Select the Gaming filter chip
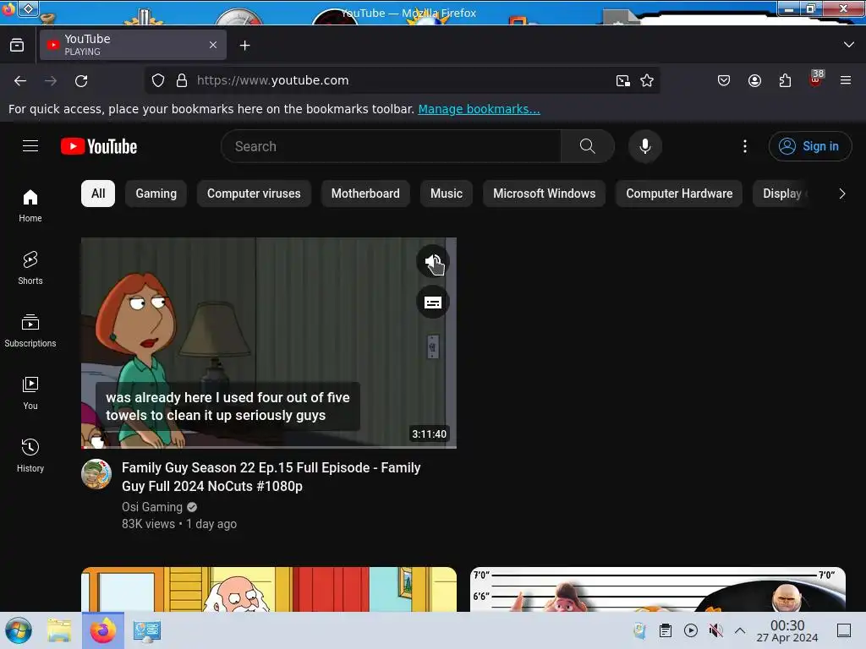 pyautogui.click(x=156, y=194)
